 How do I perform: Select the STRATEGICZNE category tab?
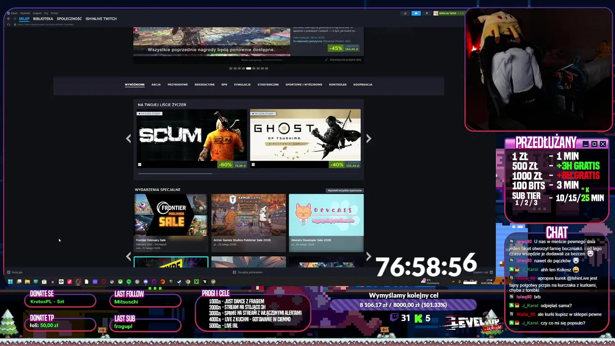[x=268, y=85]
